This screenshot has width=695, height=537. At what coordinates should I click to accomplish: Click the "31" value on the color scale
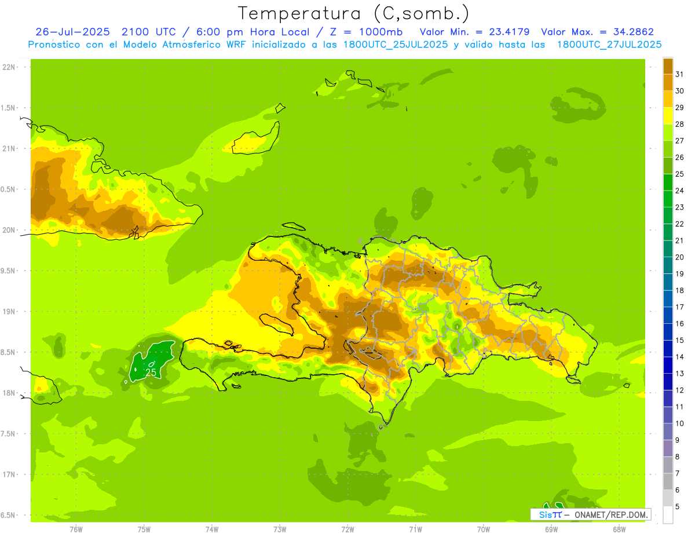click(679, 74)
